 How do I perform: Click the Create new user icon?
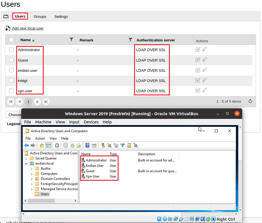coord(103,145)
